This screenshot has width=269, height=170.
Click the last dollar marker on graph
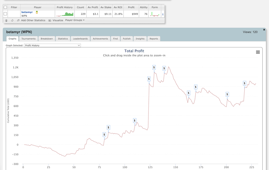click(245, 83)
